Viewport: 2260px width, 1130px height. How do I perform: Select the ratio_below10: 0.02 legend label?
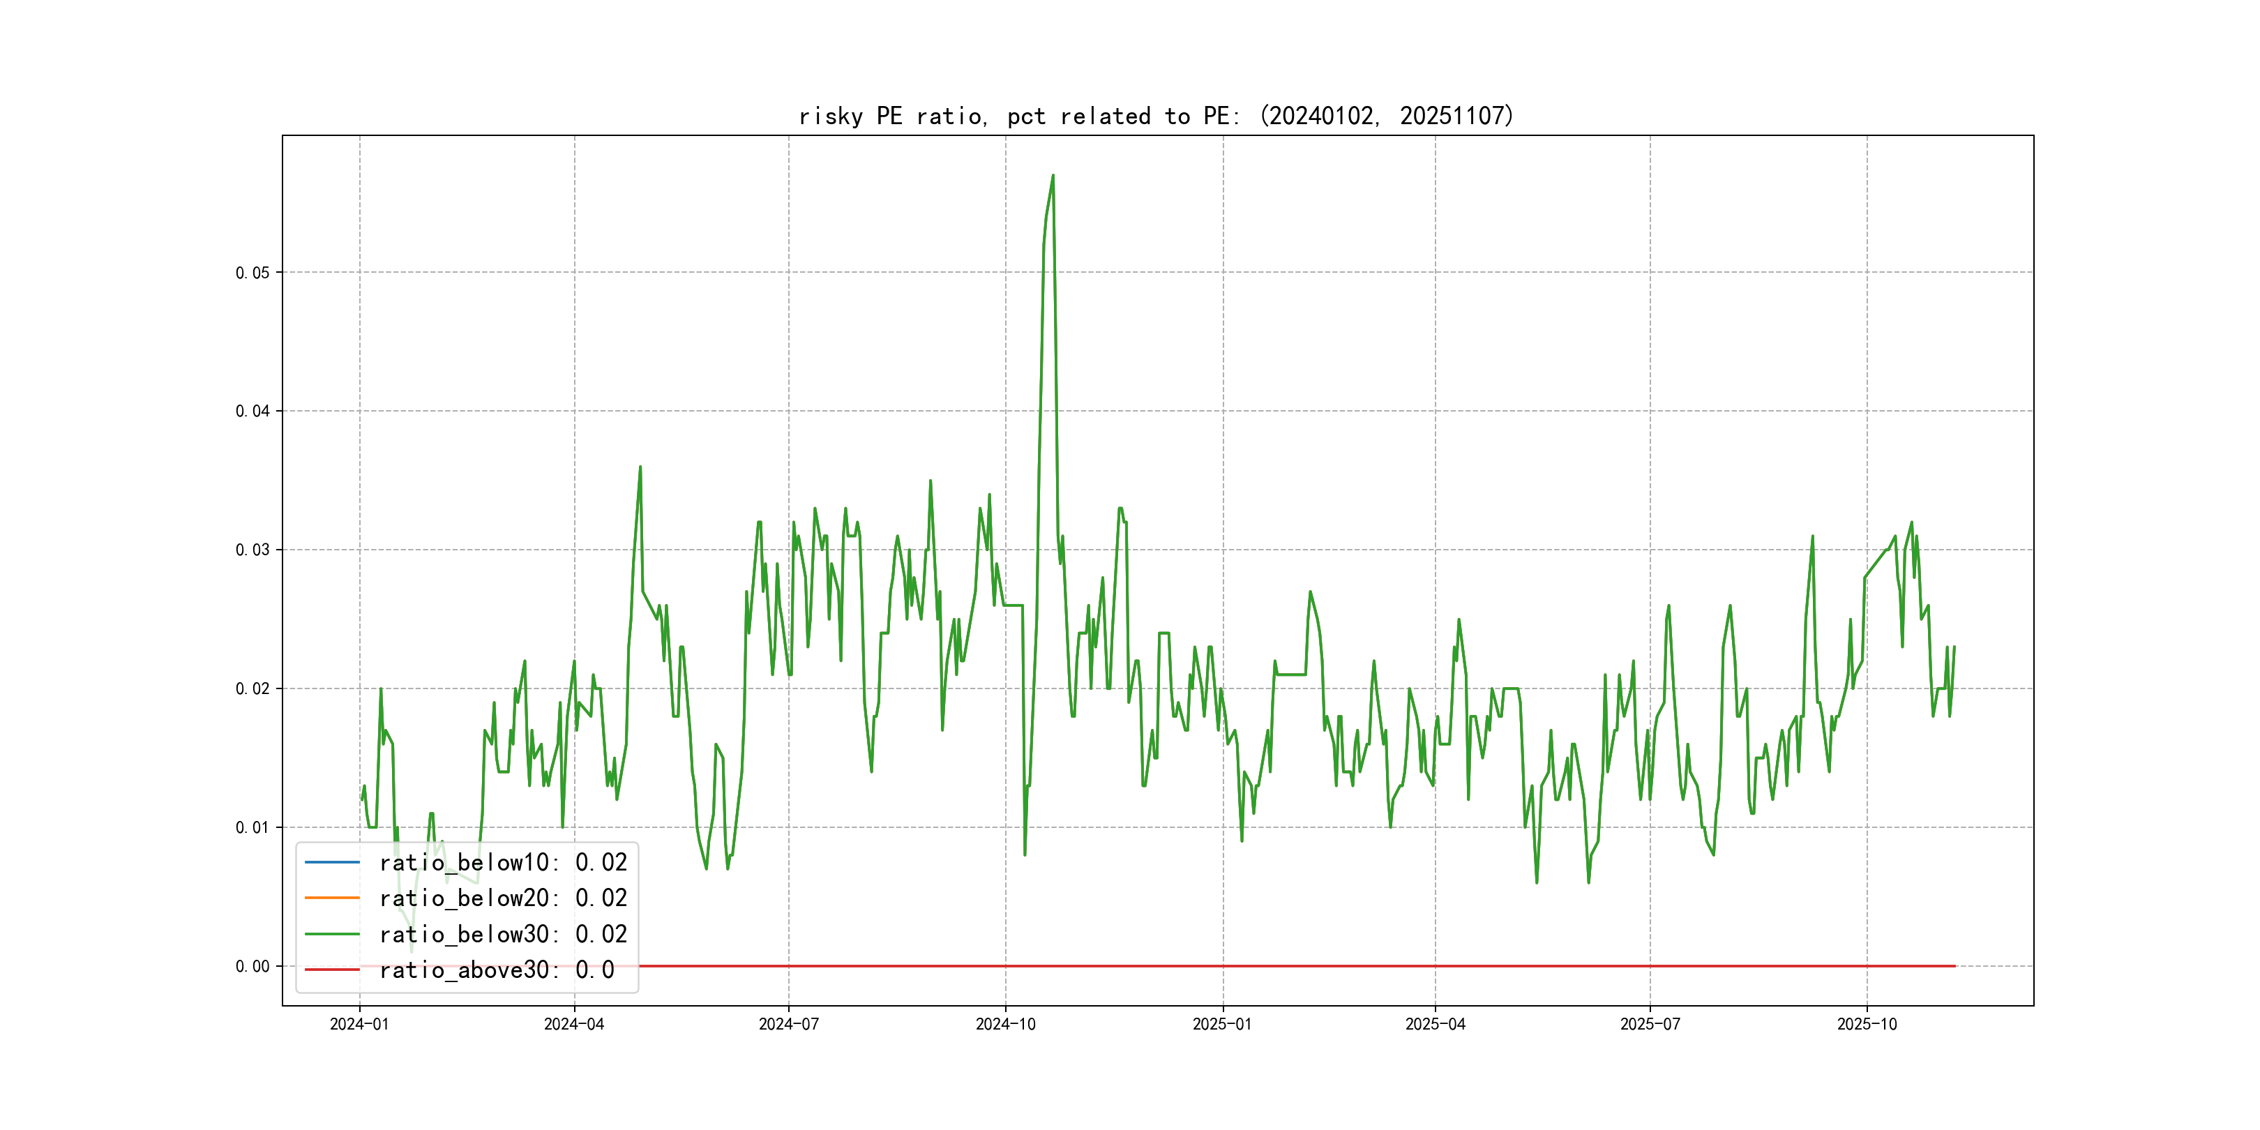[x=503, y=862]
